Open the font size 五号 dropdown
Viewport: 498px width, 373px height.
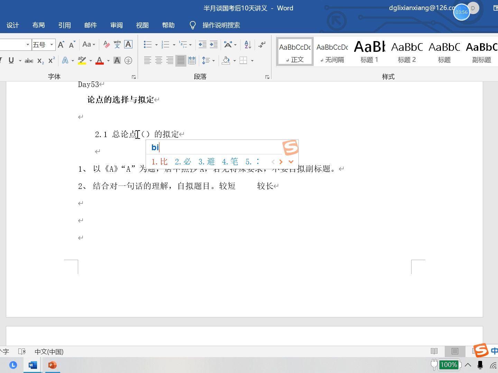coord(52,45)
